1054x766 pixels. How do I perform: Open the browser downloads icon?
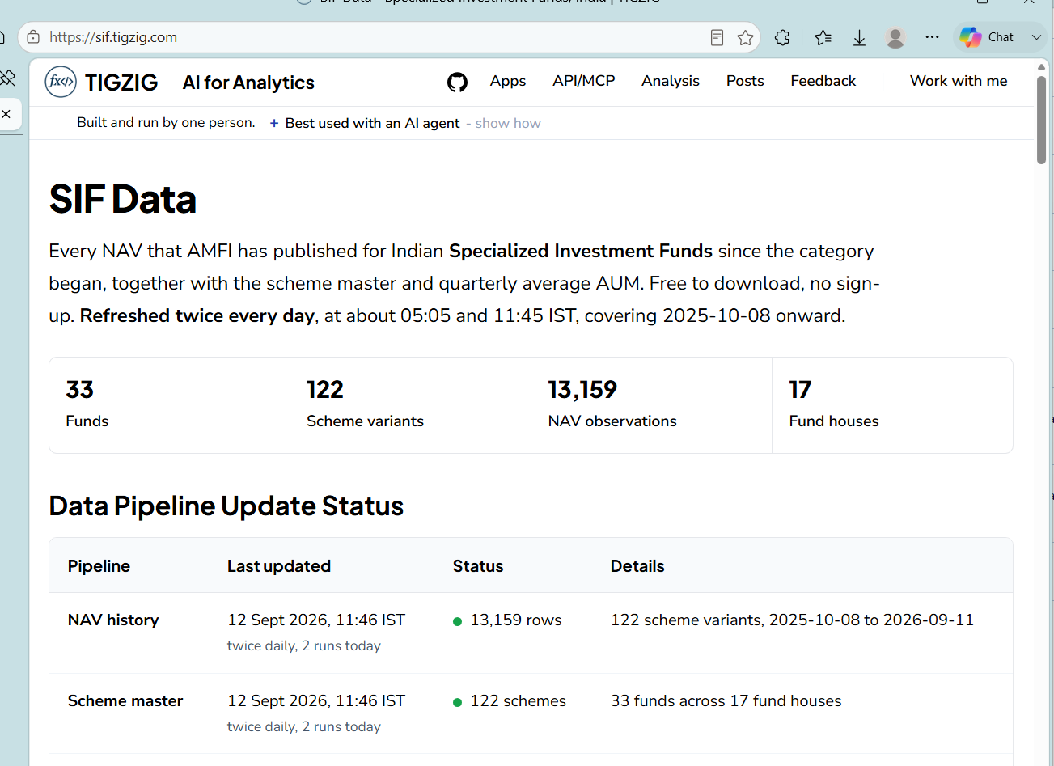pyautogui.click(x=859, y=37)
